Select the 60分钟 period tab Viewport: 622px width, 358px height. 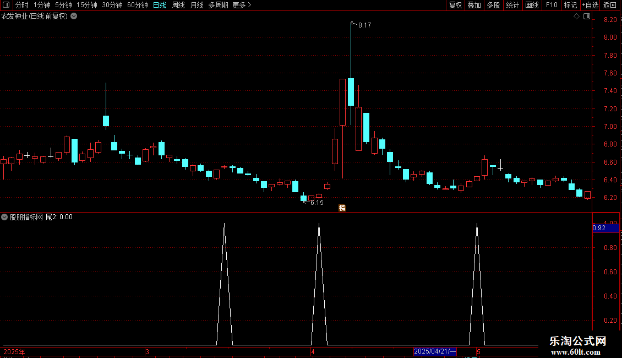[x=138, y=5]
